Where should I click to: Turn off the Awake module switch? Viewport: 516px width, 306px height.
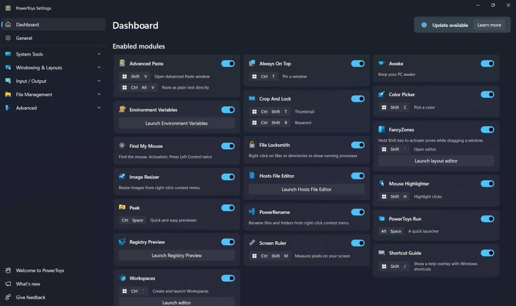coord(487,63)
